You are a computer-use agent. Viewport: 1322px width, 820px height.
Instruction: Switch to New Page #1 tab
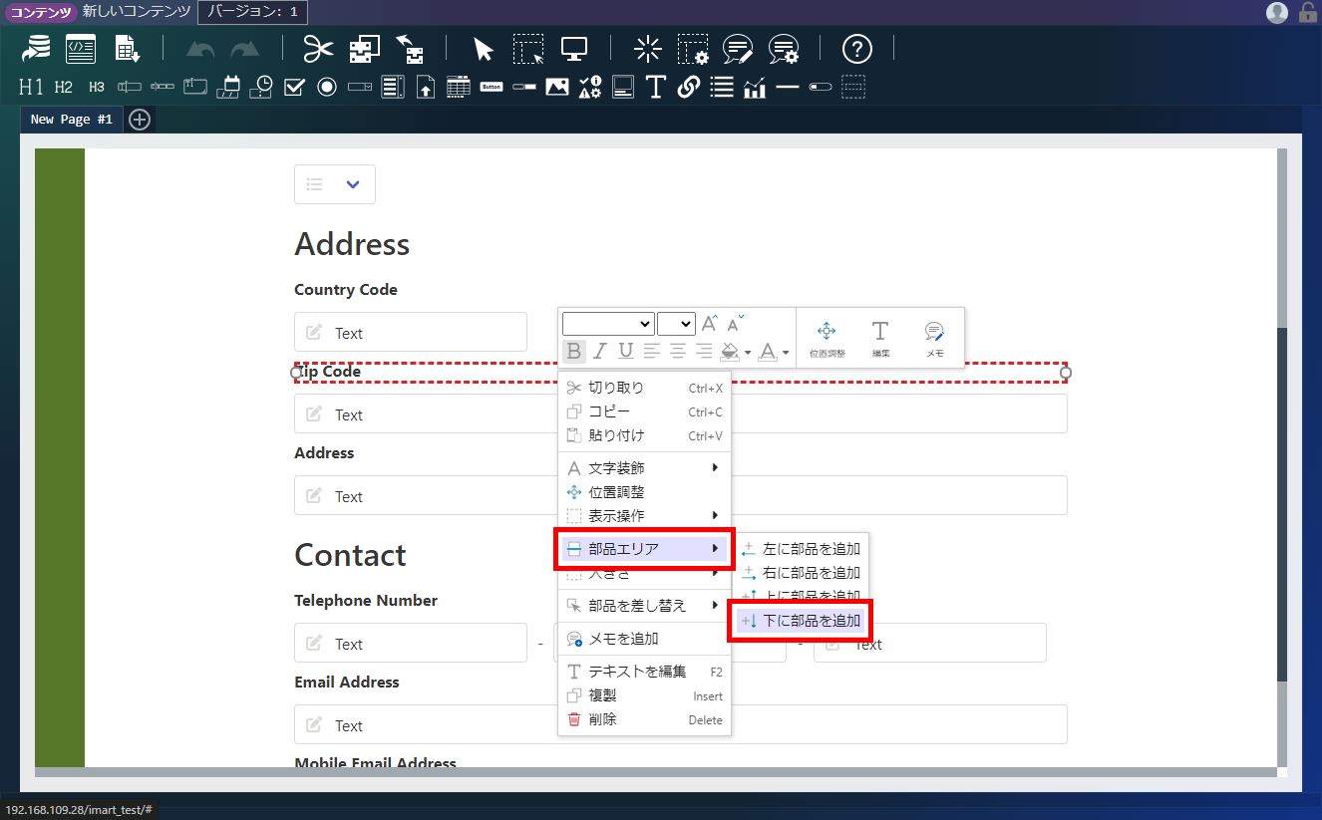coord(71,120)
